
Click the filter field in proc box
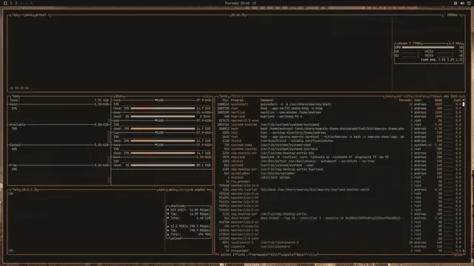(236, 96)
